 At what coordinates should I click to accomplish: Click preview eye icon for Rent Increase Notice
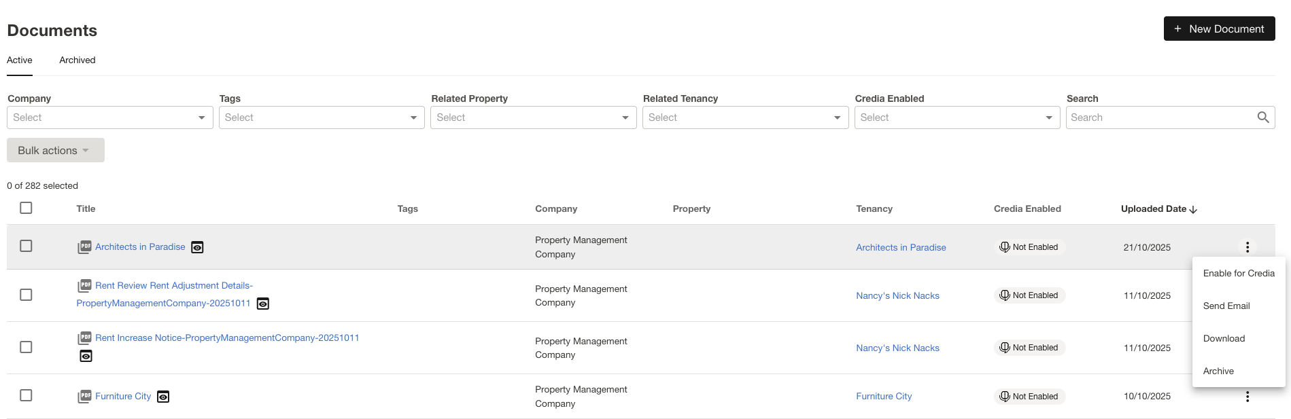tap(86, 357)
